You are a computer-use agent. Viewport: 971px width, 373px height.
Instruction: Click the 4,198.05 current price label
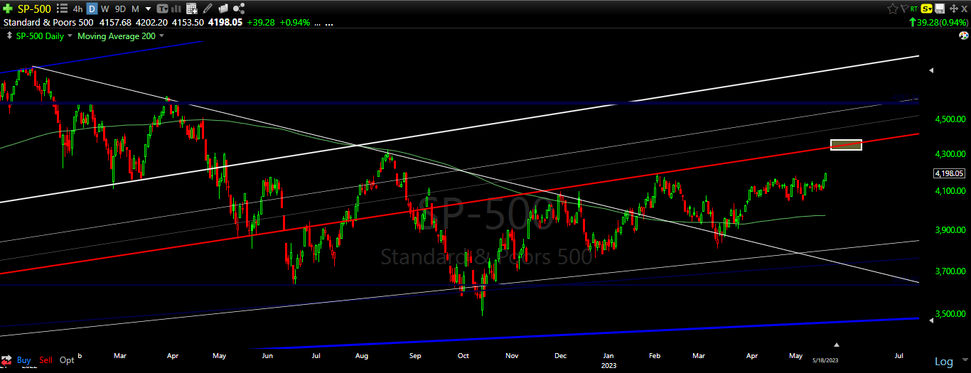point(949,173)
